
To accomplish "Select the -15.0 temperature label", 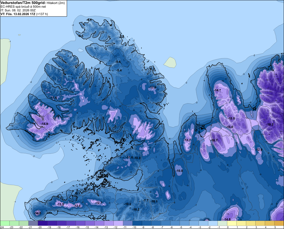I will click(x=230, y=127).
